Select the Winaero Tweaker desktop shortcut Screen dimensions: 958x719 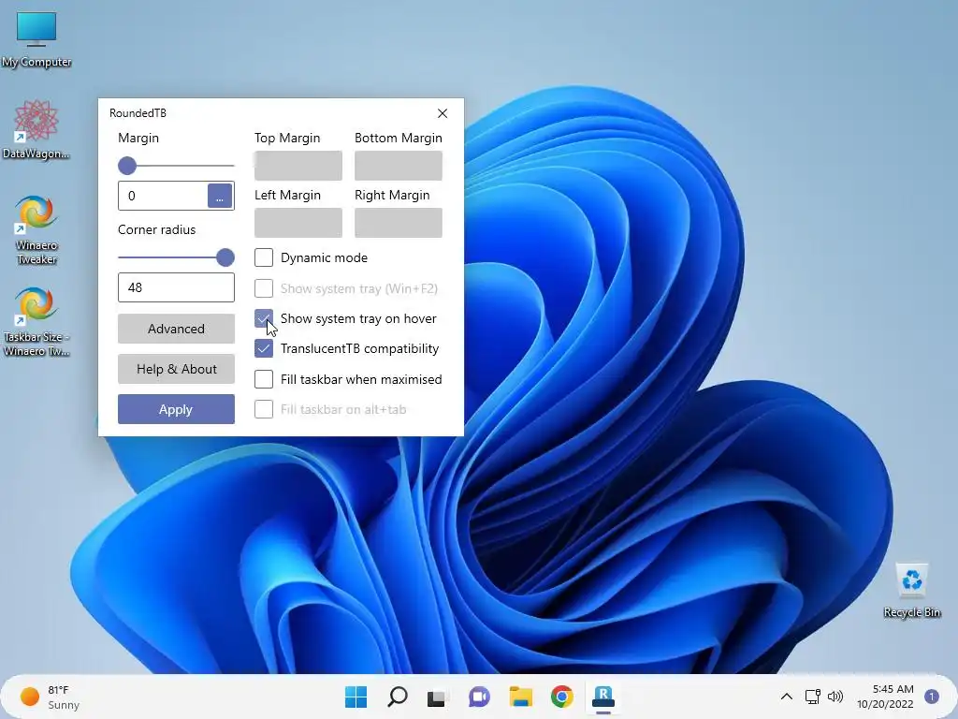(x=36, y=229)
